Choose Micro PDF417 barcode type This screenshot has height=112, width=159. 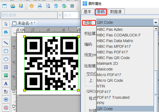pyautogui.click(x=125, y=75)
